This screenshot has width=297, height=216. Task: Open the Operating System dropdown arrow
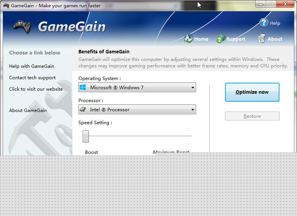[x=193, y=88]
